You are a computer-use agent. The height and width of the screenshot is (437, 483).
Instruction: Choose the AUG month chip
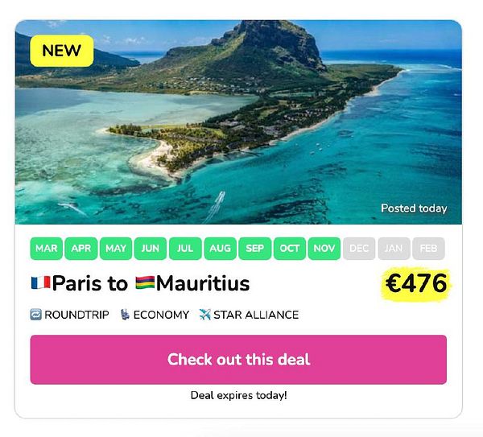(x=221, y=248)
